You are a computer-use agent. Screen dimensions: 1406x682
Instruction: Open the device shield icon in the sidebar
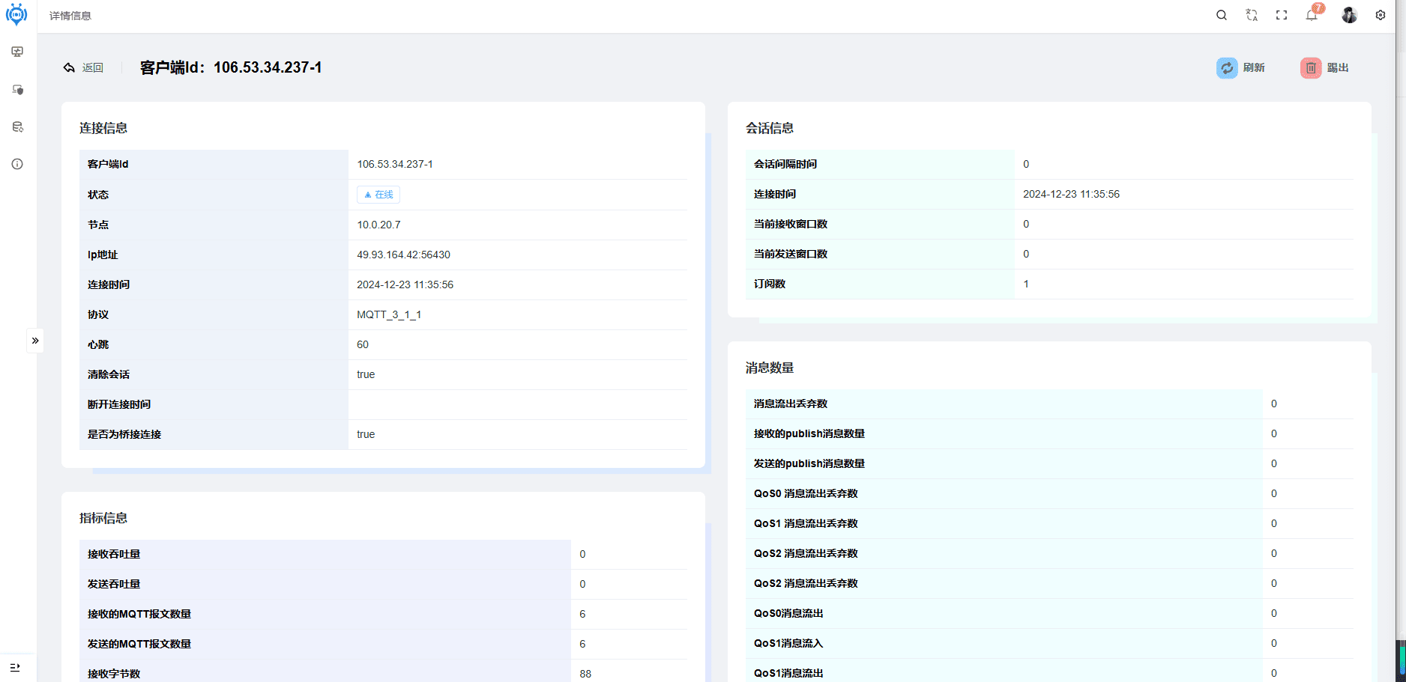tap(17, 90)
